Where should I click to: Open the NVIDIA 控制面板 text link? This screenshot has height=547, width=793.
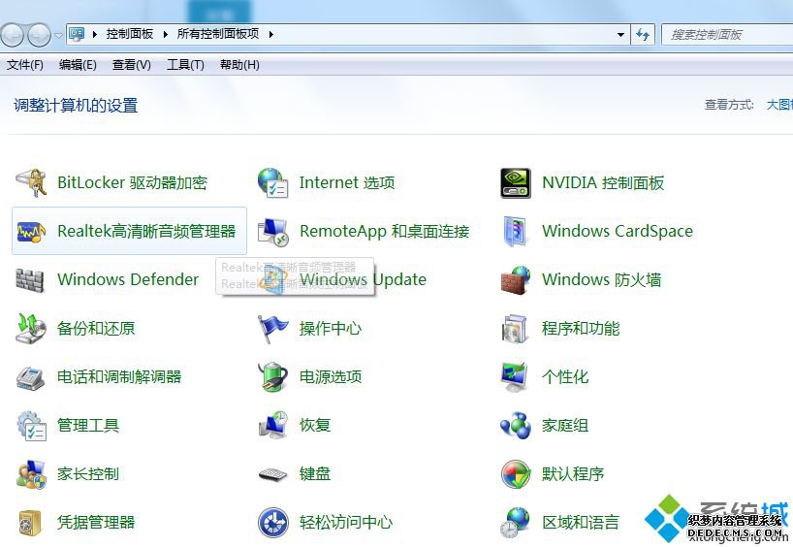click(603, 182)
